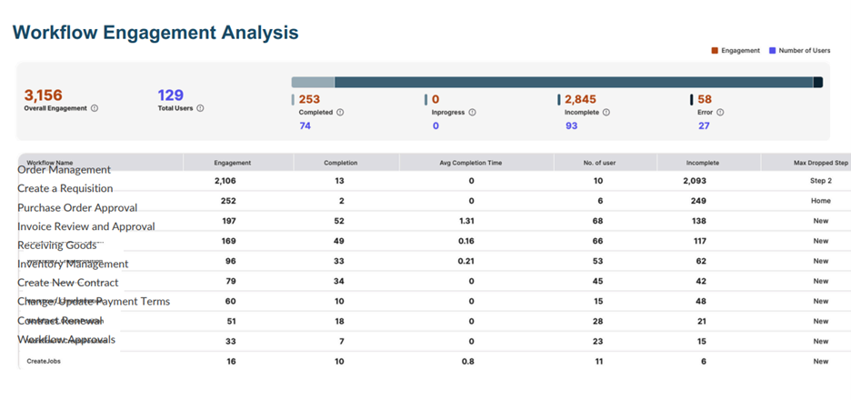Screen dimensions: 851x400
Task: Click info icon beside Incomplete label
Action: point(606,113)
